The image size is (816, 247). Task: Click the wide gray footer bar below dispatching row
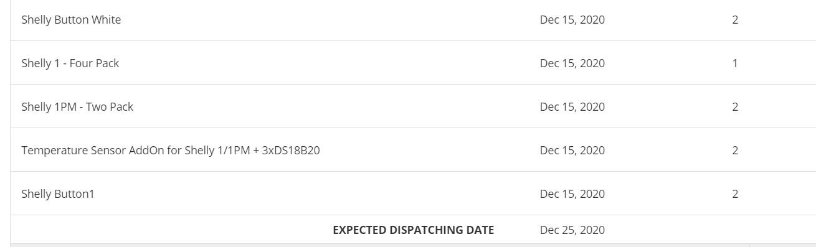point(380,245)
